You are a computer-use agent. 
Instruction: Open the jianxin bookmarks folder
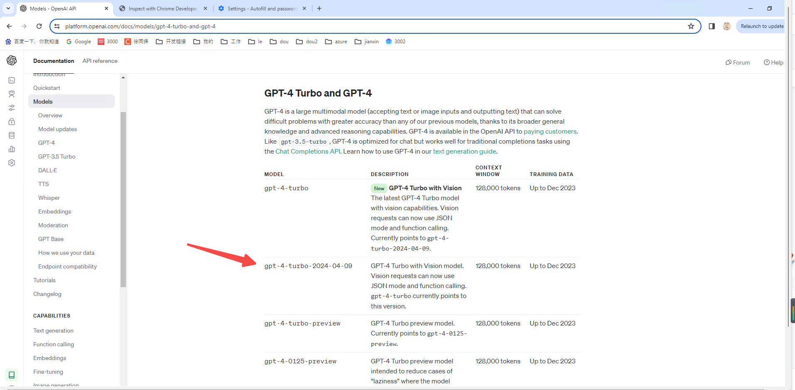[367, 42]
